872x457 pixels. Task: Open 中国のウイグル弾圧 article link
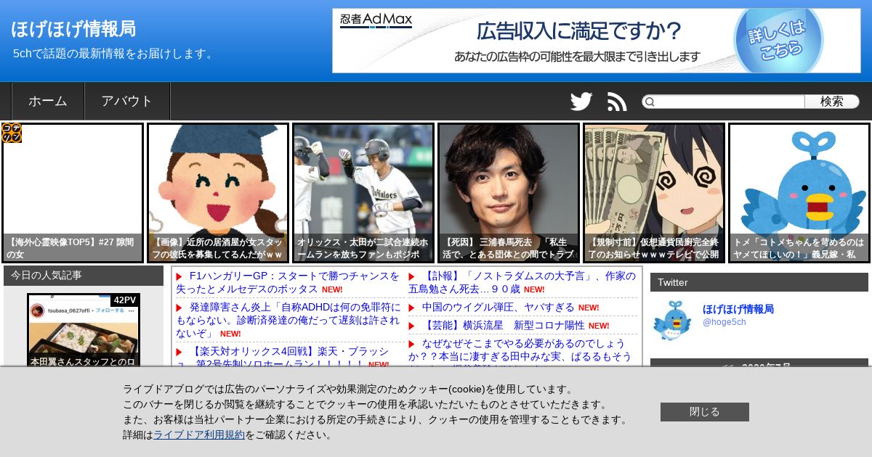coord(498,307)
